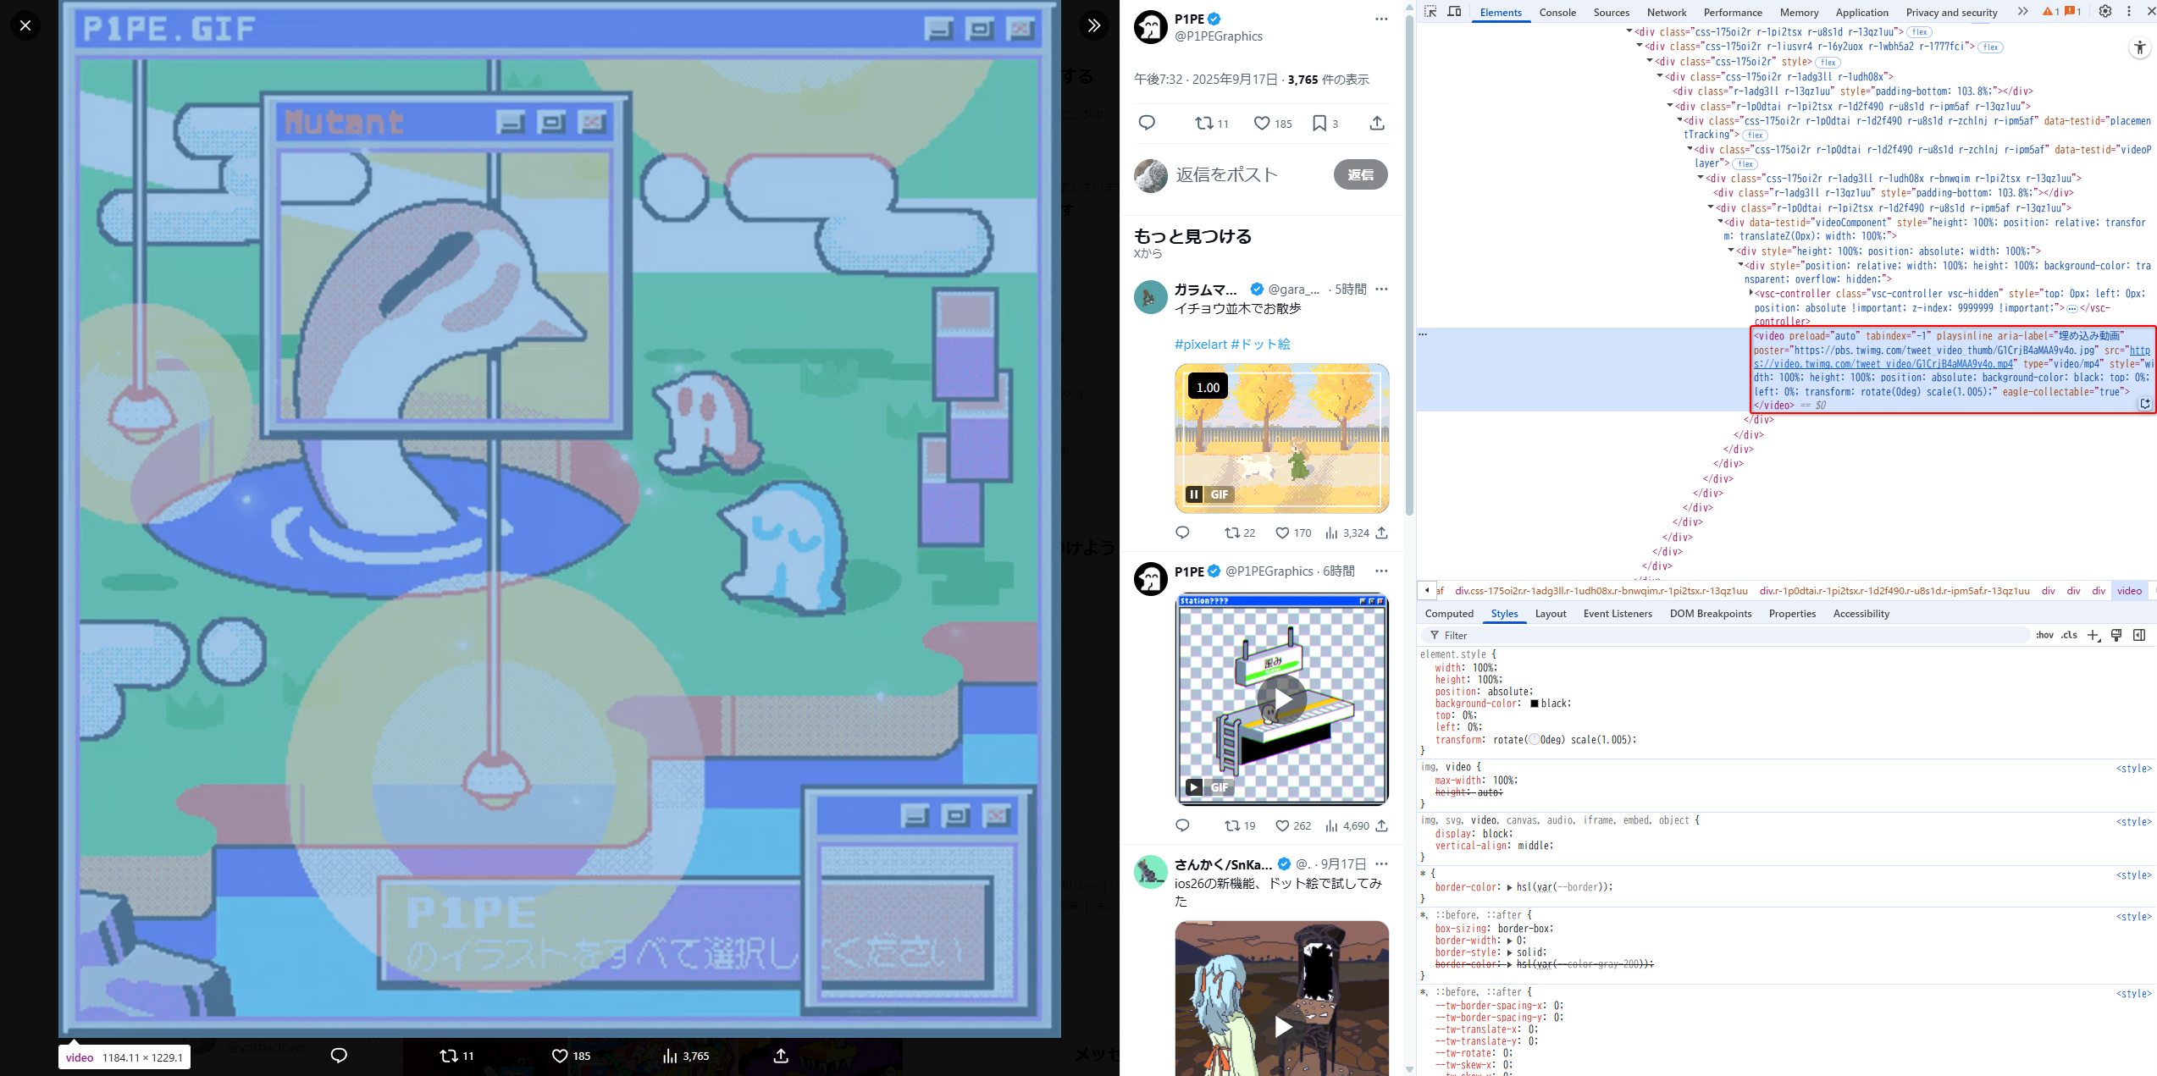Expand the vsc-controller element node

(x=1750, y=293)
